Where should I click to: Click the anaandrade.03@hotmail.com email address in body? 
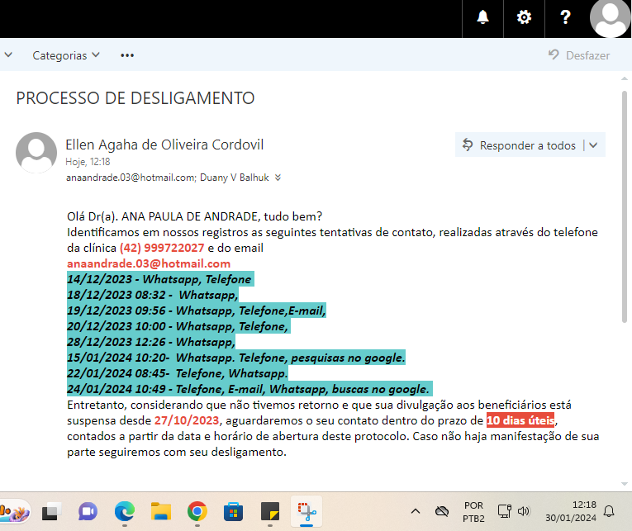pyautogui.click(x=149, y=263)
